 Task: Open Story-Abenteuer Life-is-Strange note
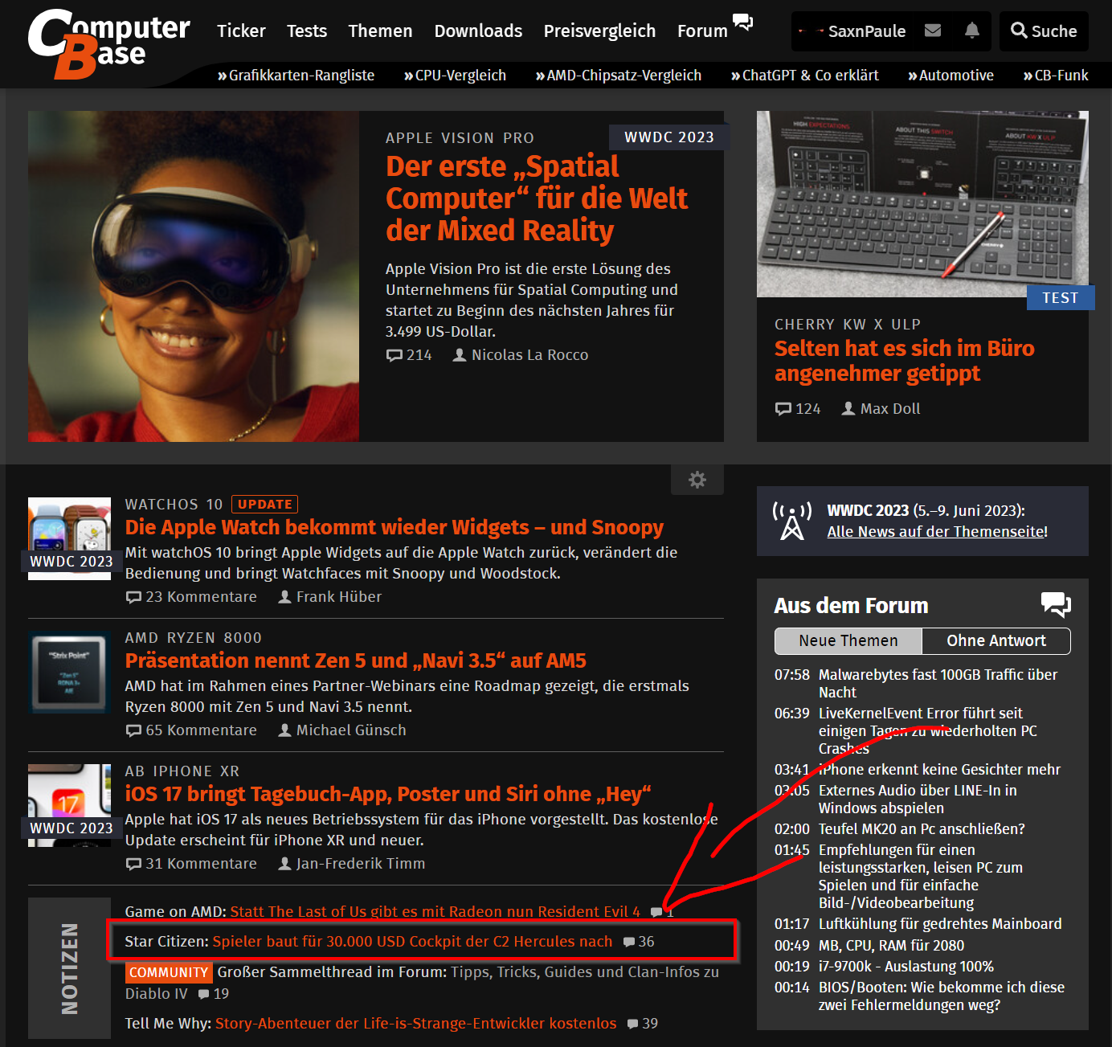416,1024
